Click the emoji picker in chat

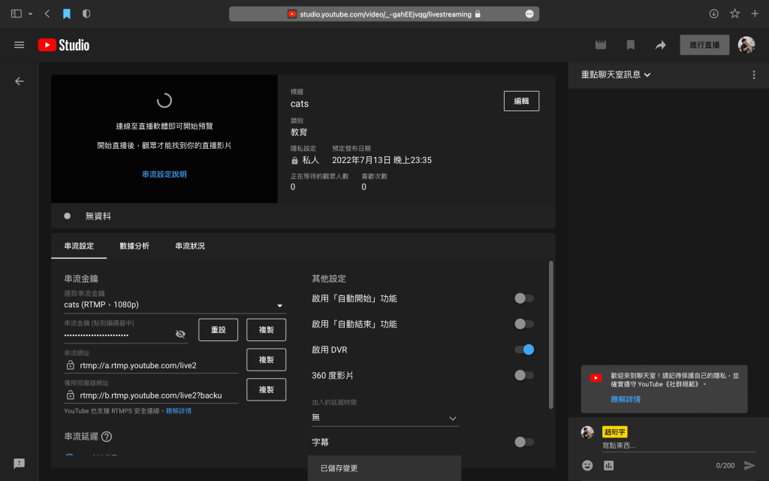[x=587, y=465]
